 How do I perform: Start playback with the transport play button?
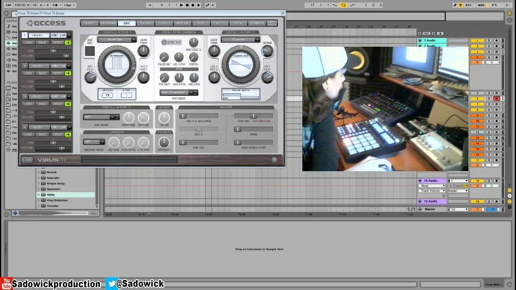[182, 5]
